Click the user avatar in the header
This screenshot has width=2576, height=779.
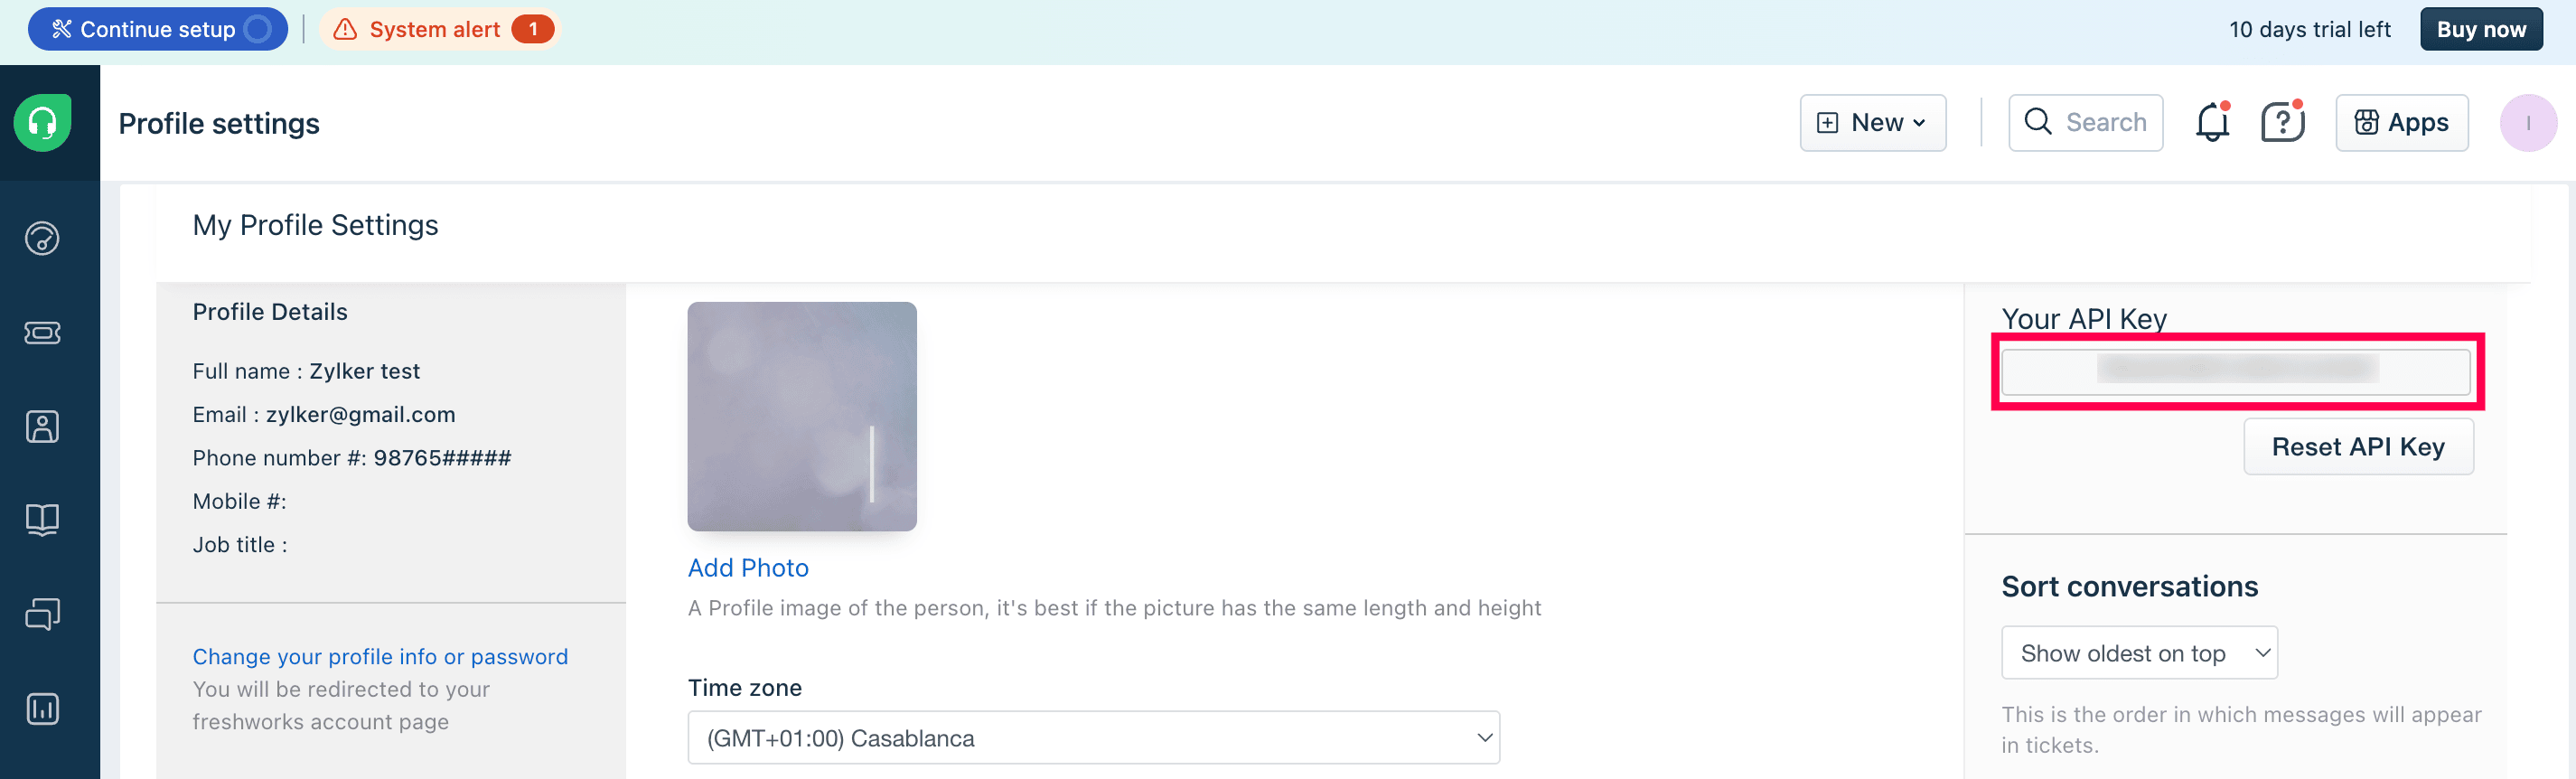point(2527,123)
